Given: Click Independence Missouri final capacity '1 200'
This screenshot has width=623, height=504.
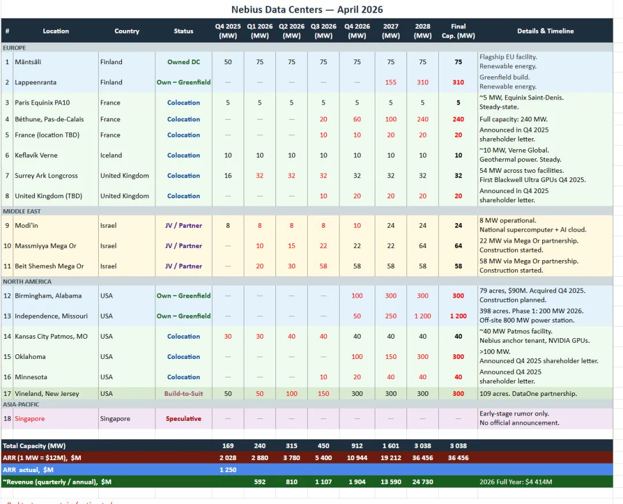Looking at the screenshot, I should pos(458,316).
